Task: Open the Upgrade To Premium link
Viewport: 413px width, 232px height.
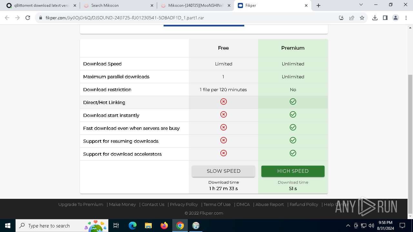Action: click(x=81, y=204)
